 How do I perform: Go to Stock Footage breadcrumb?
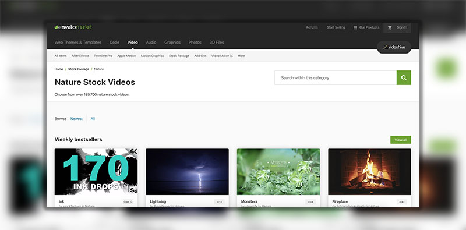click(79, 69)
